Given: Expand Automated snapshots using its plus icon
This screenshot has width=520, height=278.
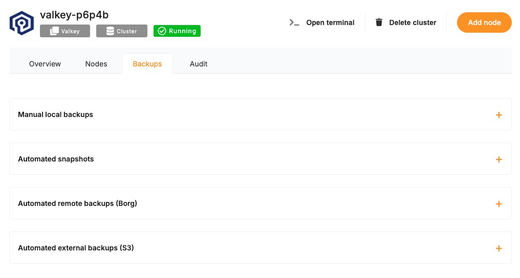Looking at the screenshot, I should (499, 159).
